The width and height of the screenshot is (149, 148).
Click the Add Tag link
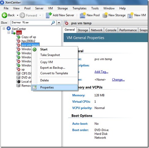point(101,72)
